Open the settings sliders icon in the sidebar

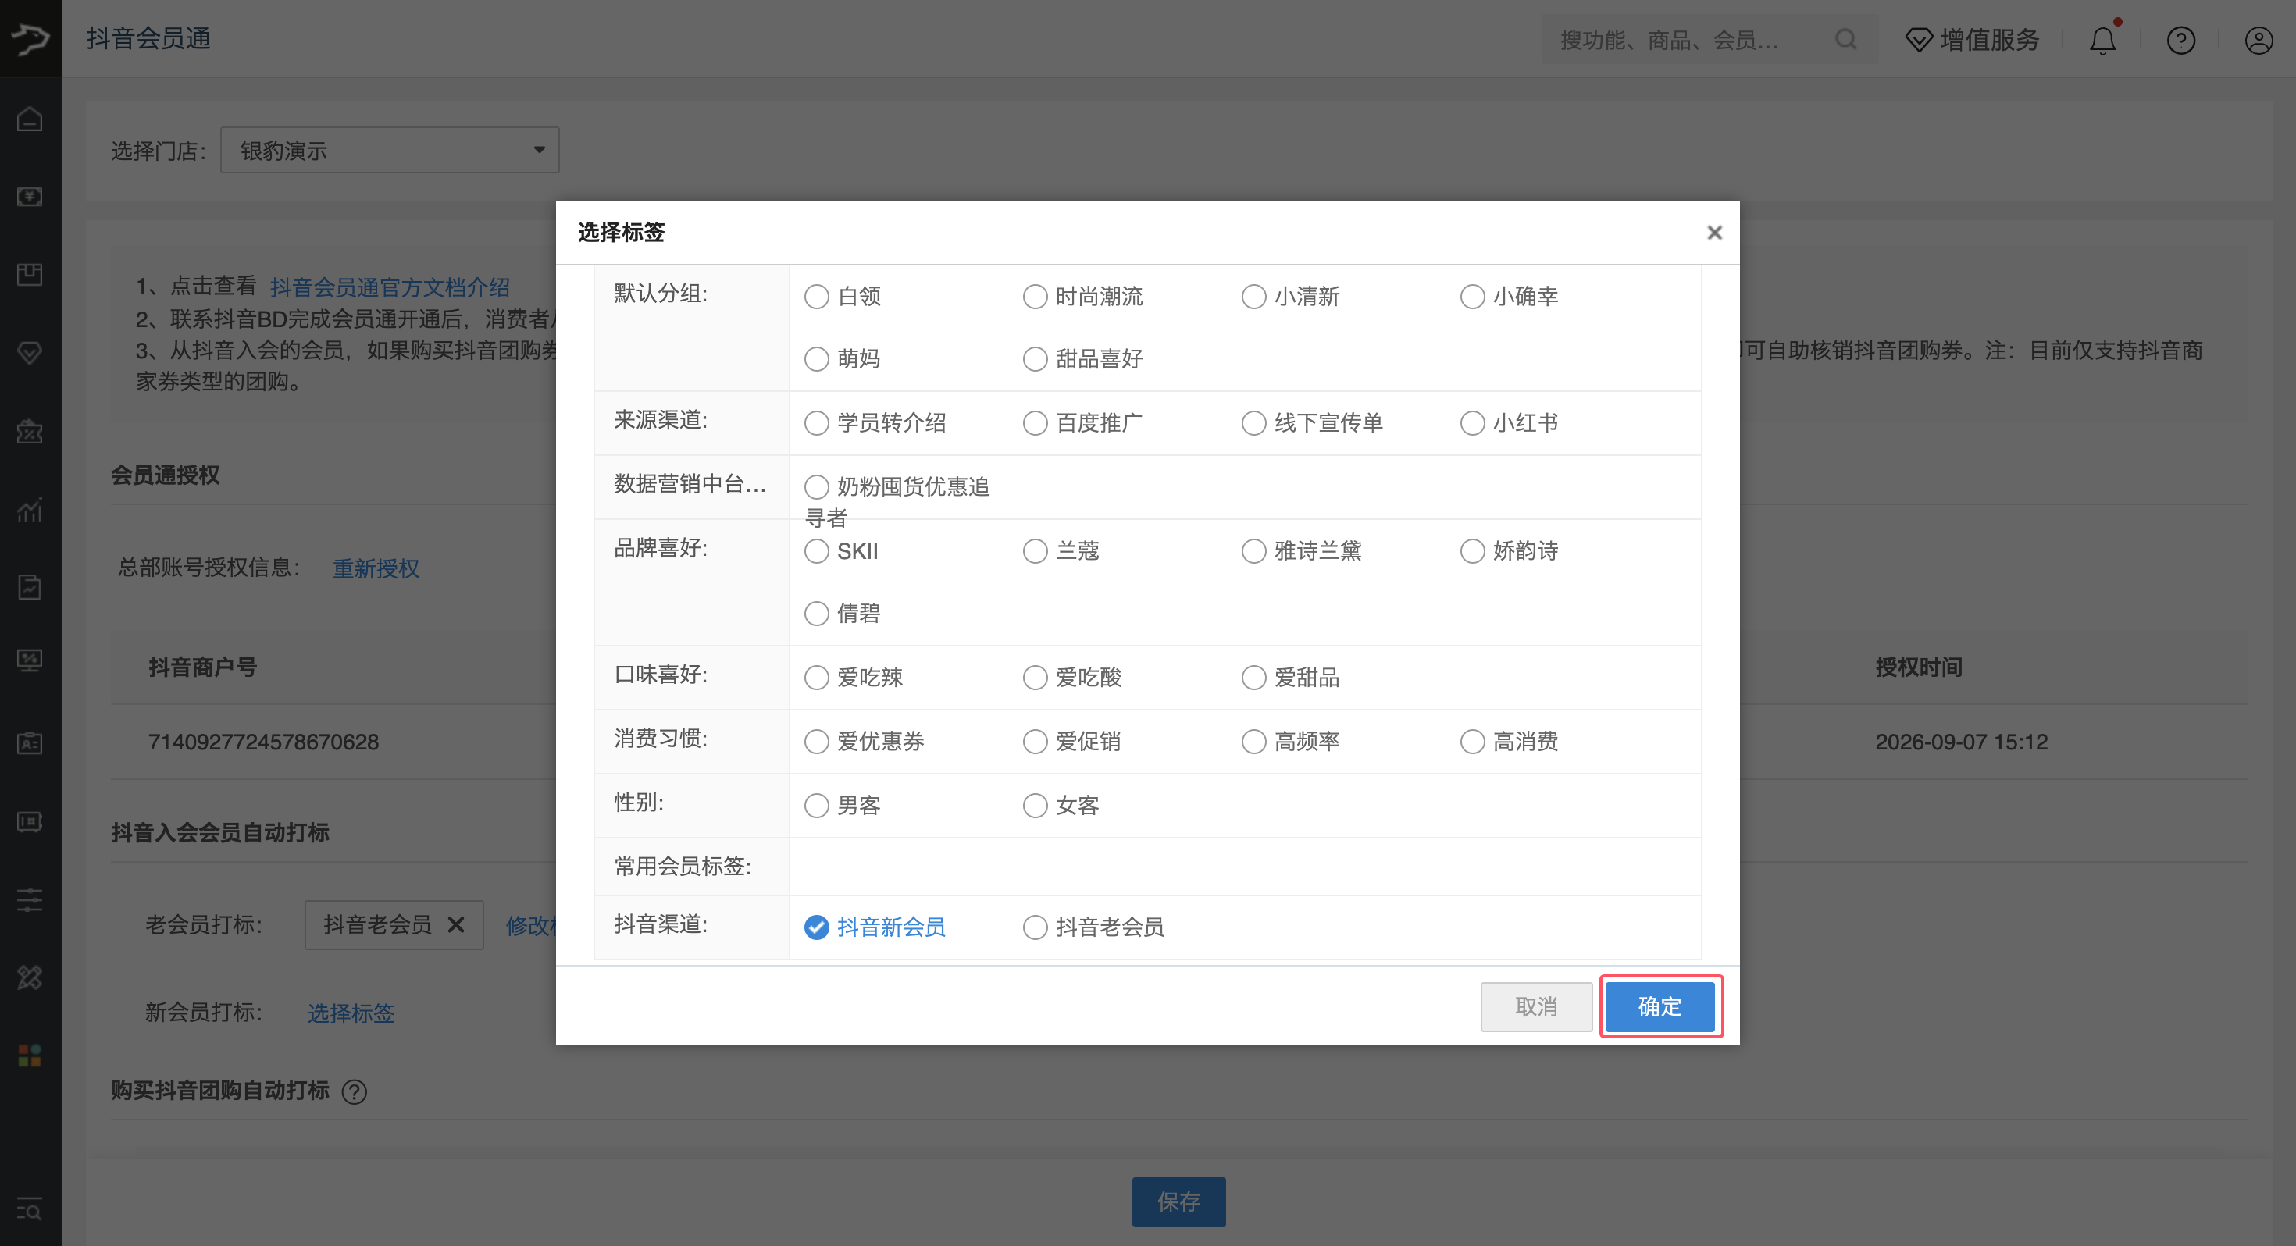30,899
